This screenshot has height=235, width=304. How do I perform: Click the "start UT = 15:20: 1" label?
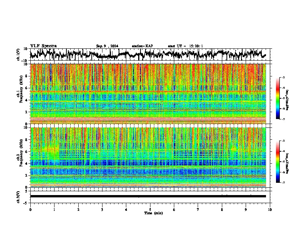click(x=185, y=46)
